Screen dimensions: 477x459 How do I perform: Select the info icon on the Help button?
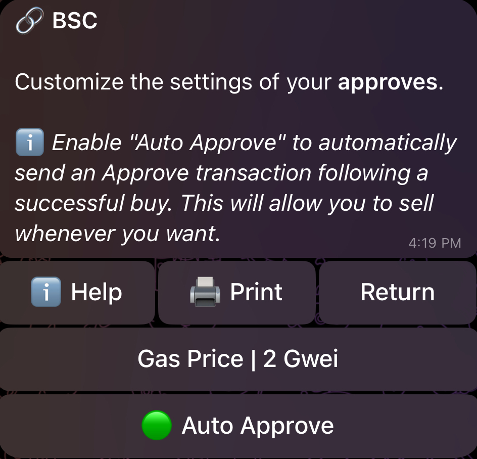(46, 292)
